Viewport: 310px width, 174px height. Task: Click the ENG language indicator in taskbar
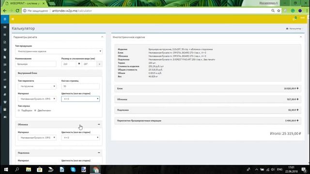click(279, 170)
